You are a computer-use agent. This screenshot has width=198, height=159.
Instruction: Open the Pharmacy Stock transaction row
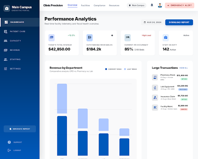[170, 77]
